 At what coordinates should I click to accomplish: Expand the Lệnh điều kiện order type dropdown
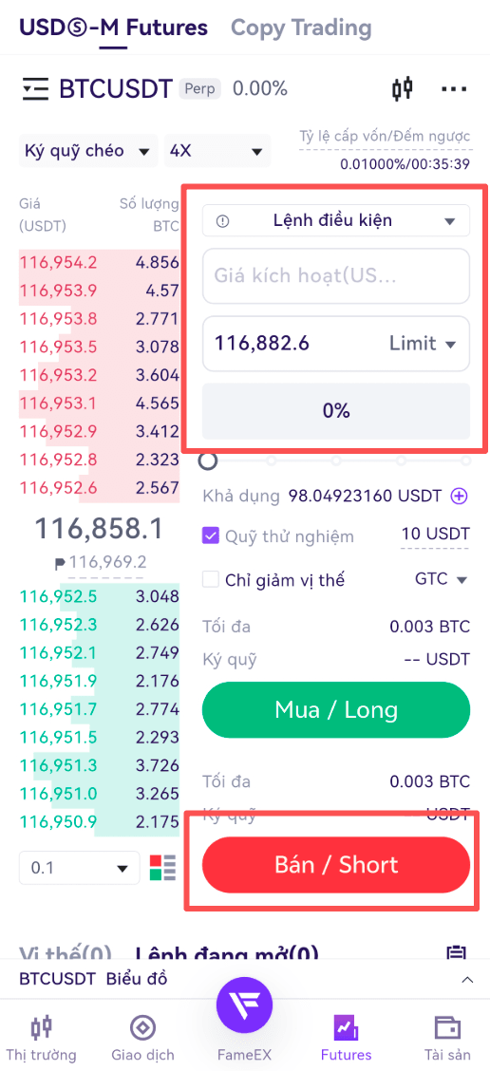(336, 220)
